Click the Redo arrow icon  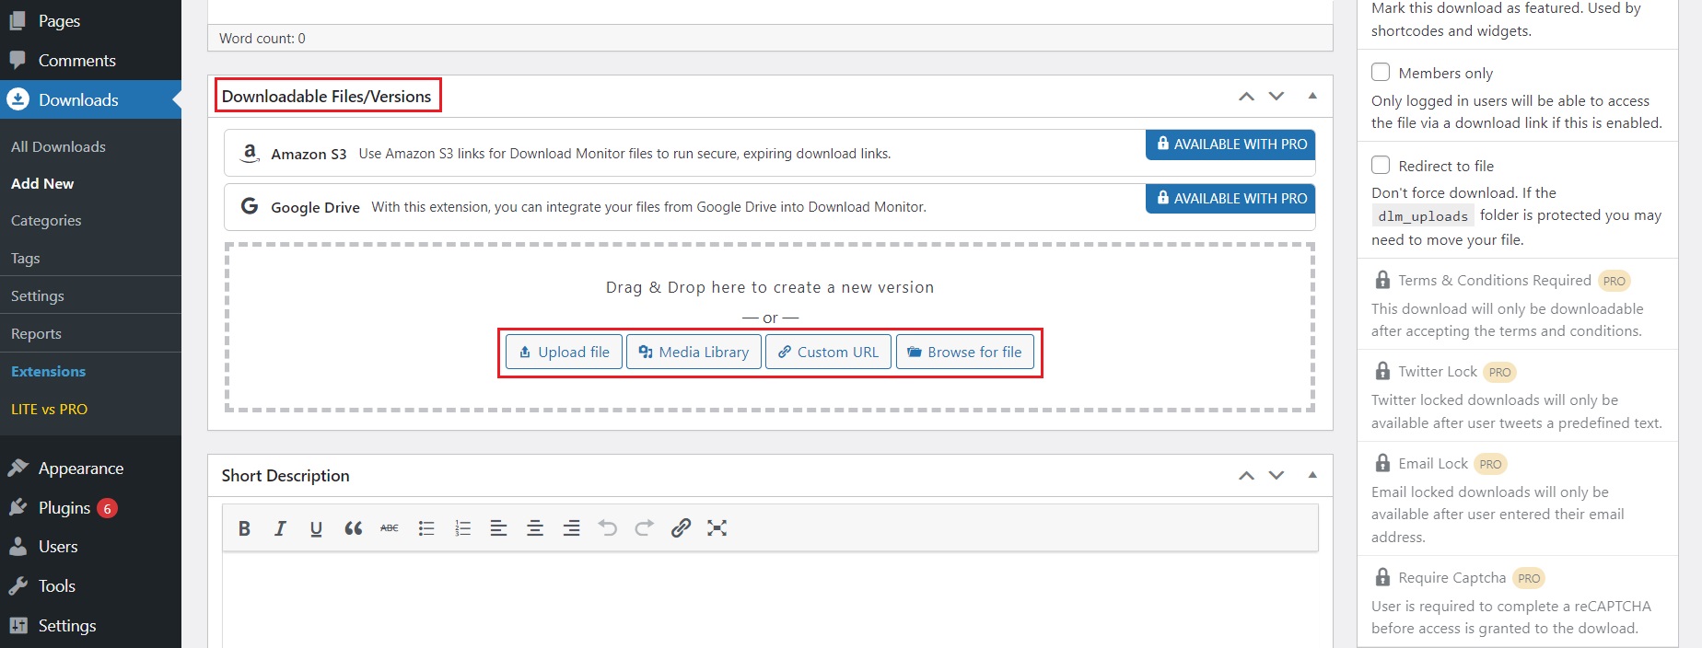(x=645, y=528)
